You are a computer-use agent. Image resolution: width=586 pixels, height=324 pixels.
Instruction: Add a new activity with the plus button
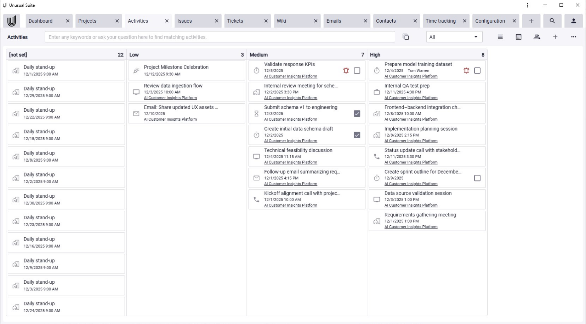[555, 37]
